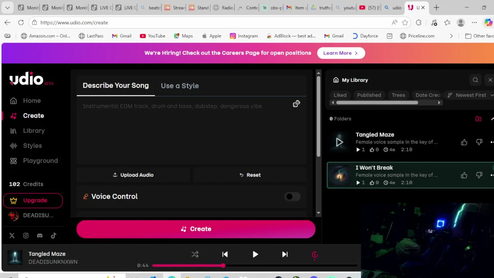Click the Reset button
The width and height of the screenshot is (494, 278).
[x=250, y=175]
